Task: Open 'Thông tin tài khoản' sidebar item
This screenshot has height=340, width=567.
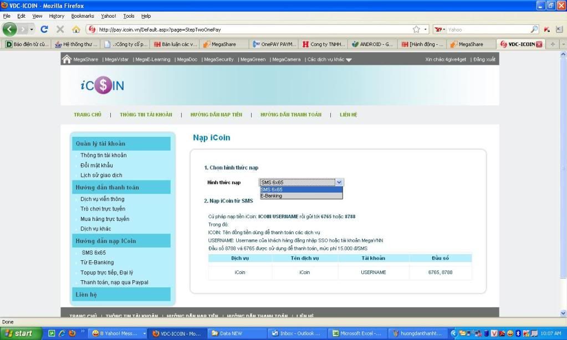Action: 104,156
